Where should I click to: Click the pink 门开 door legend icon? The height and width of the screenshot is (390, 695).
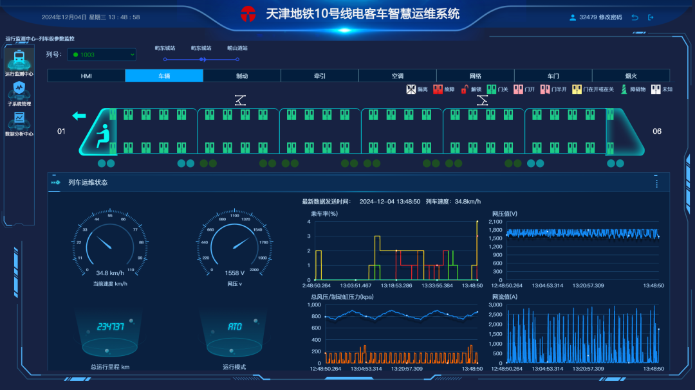click(x=518, y=89)
